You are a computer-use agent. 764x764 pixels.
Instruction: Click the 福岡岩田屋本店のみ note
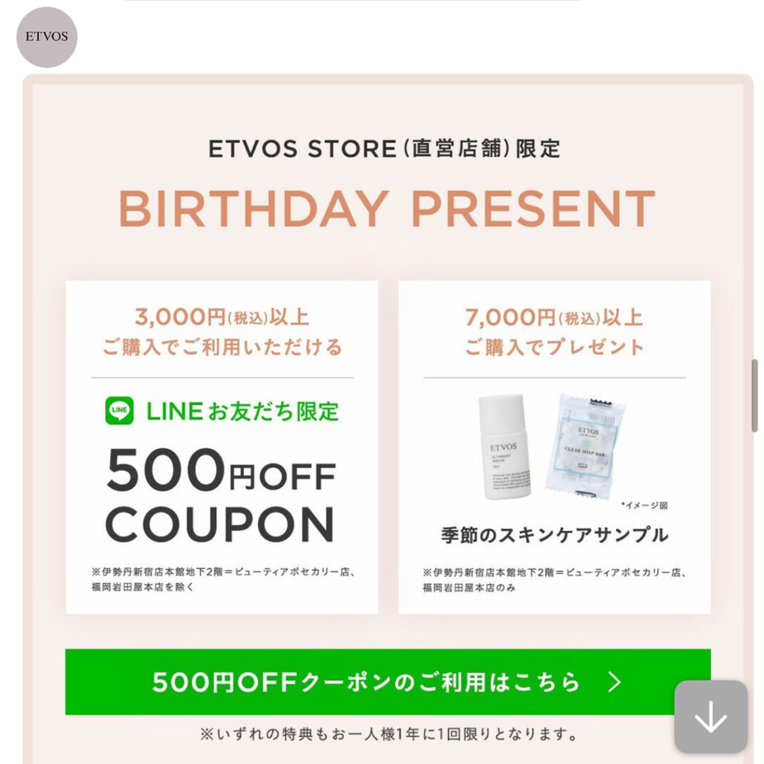point(469,588)
